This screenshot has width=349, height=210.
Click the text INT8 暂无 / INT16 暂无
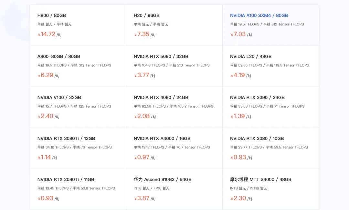[x=249, y=188]
